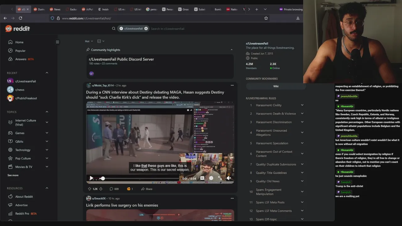
Task: Remove the r/LivestreamFail search filter chip
Action: coord(146,29)
